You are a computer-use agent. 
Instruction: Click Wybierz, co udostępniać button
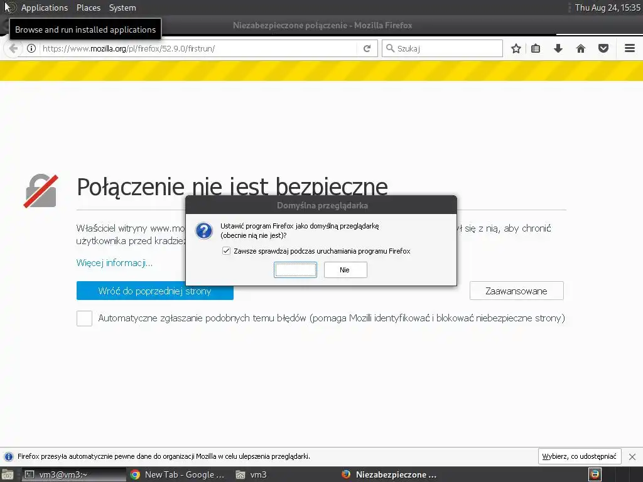(x=579, y=457)
